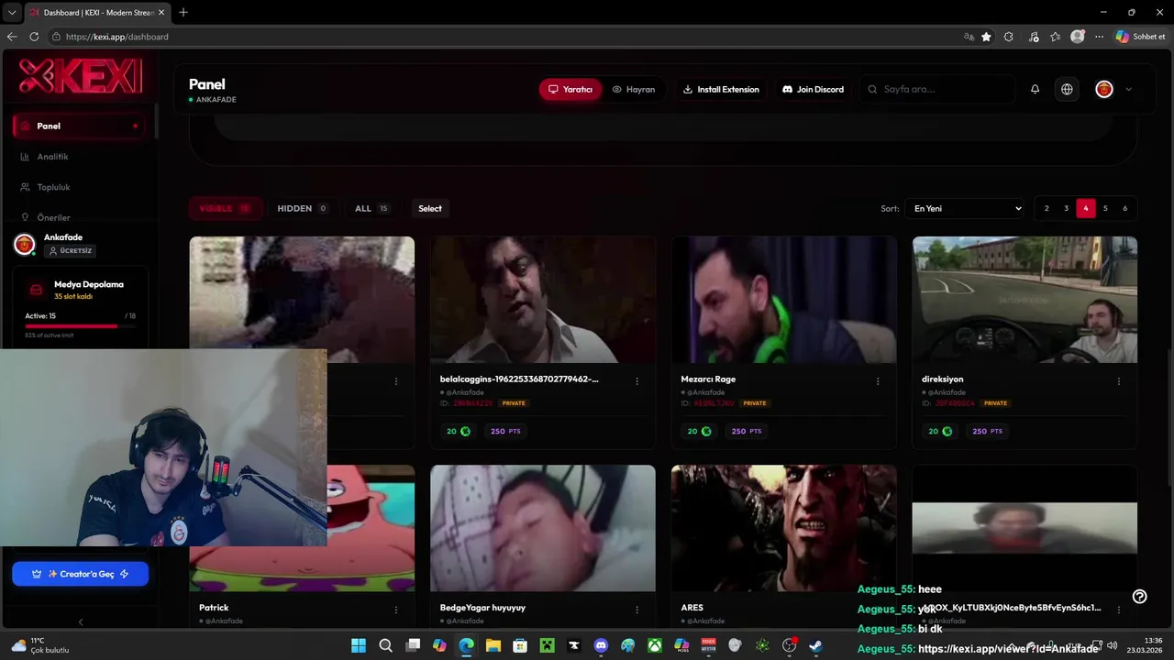Open the ARES thumbnail

coord(784,528)
